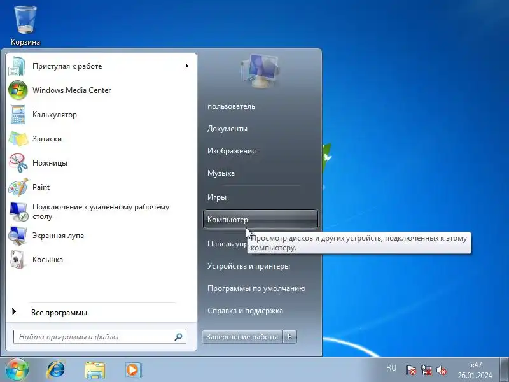Click the Start orb button
Image resolution: width=509 pixels, height=382 pixels.
click(x=17, y=370)
